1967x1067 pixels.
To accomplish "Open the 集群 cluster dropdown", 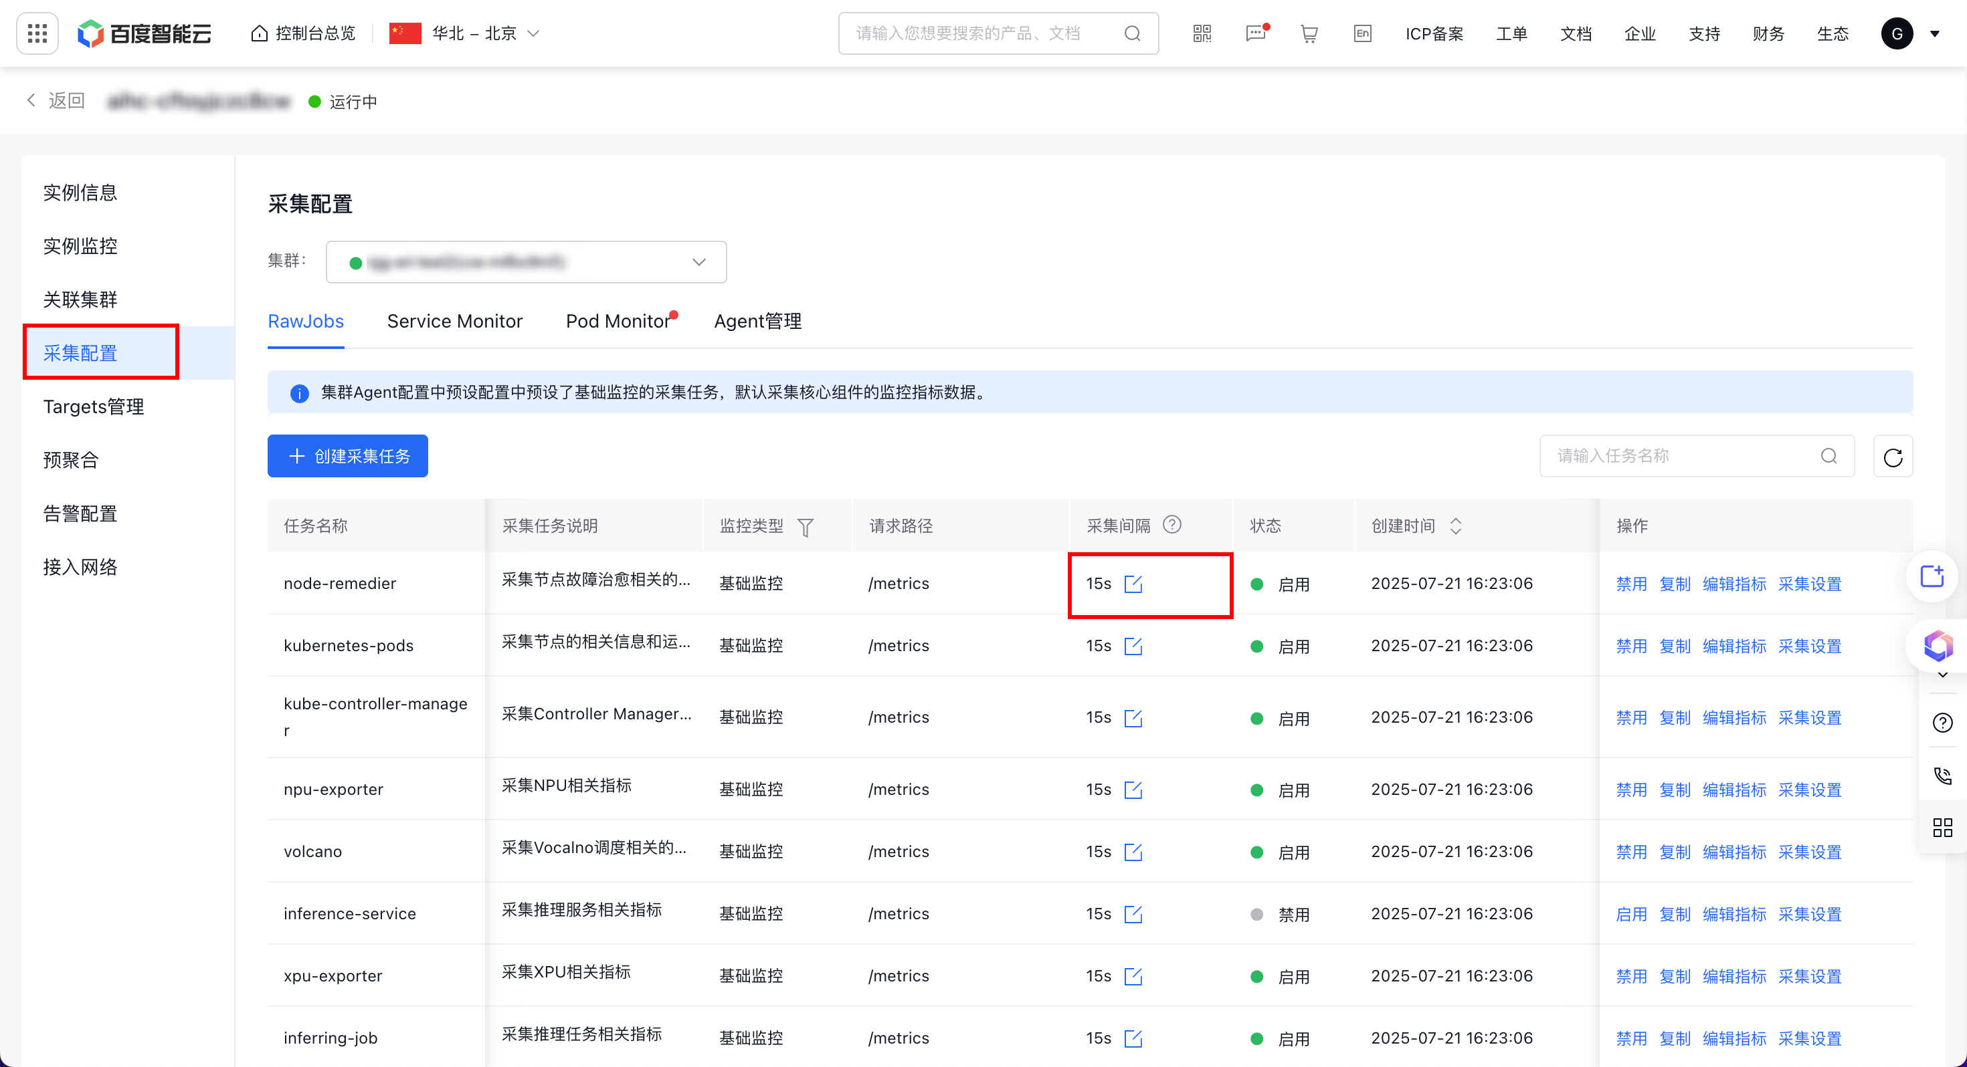I will point(526,262).
